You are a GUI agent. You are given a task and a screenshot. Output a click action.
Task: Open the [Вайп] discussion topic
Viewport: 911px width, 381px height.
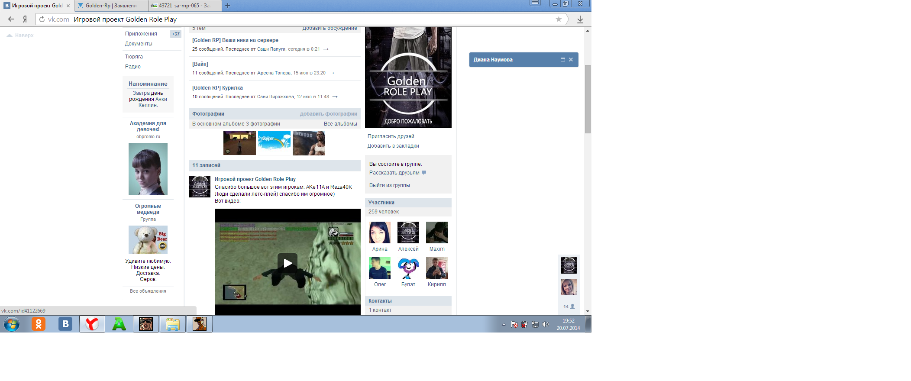[200, 64]
